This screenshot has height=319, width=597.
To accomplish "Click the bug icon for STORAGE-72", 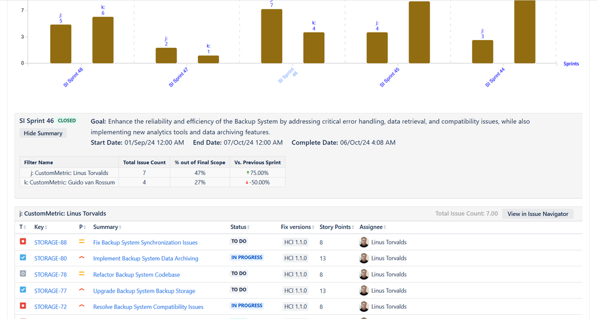I will tap(23, 306).
